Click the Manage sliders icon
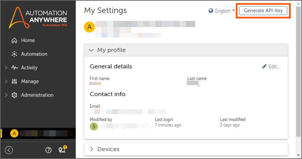Image resolution: width=302 pixels, height=159 pixels. pos(14,81)
